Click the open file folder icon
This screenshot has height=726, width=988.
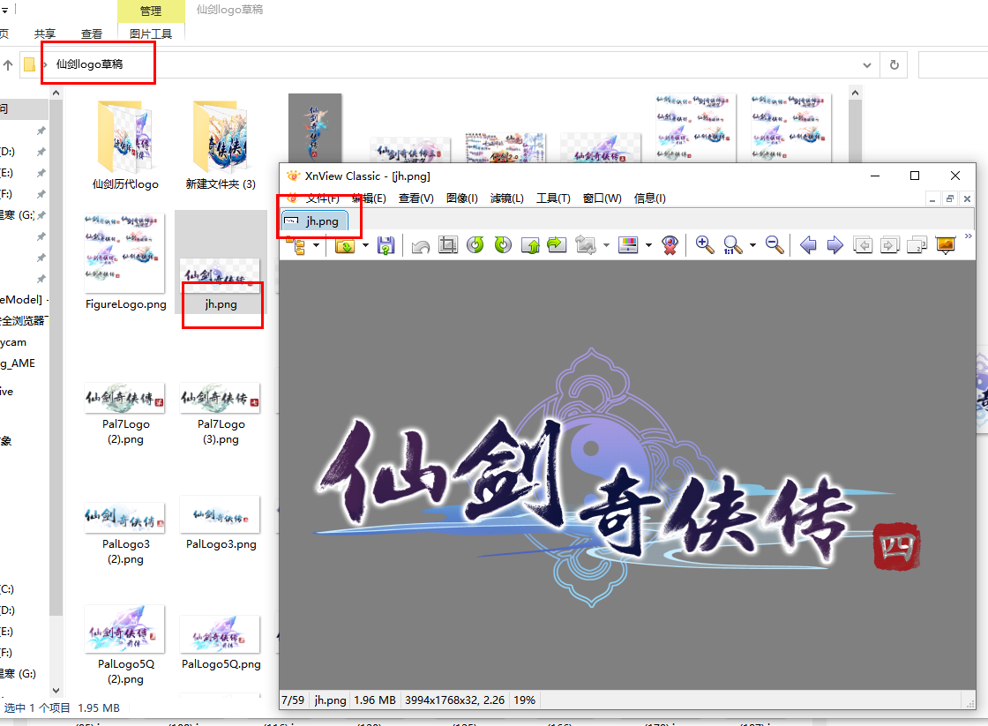point(345,245)
